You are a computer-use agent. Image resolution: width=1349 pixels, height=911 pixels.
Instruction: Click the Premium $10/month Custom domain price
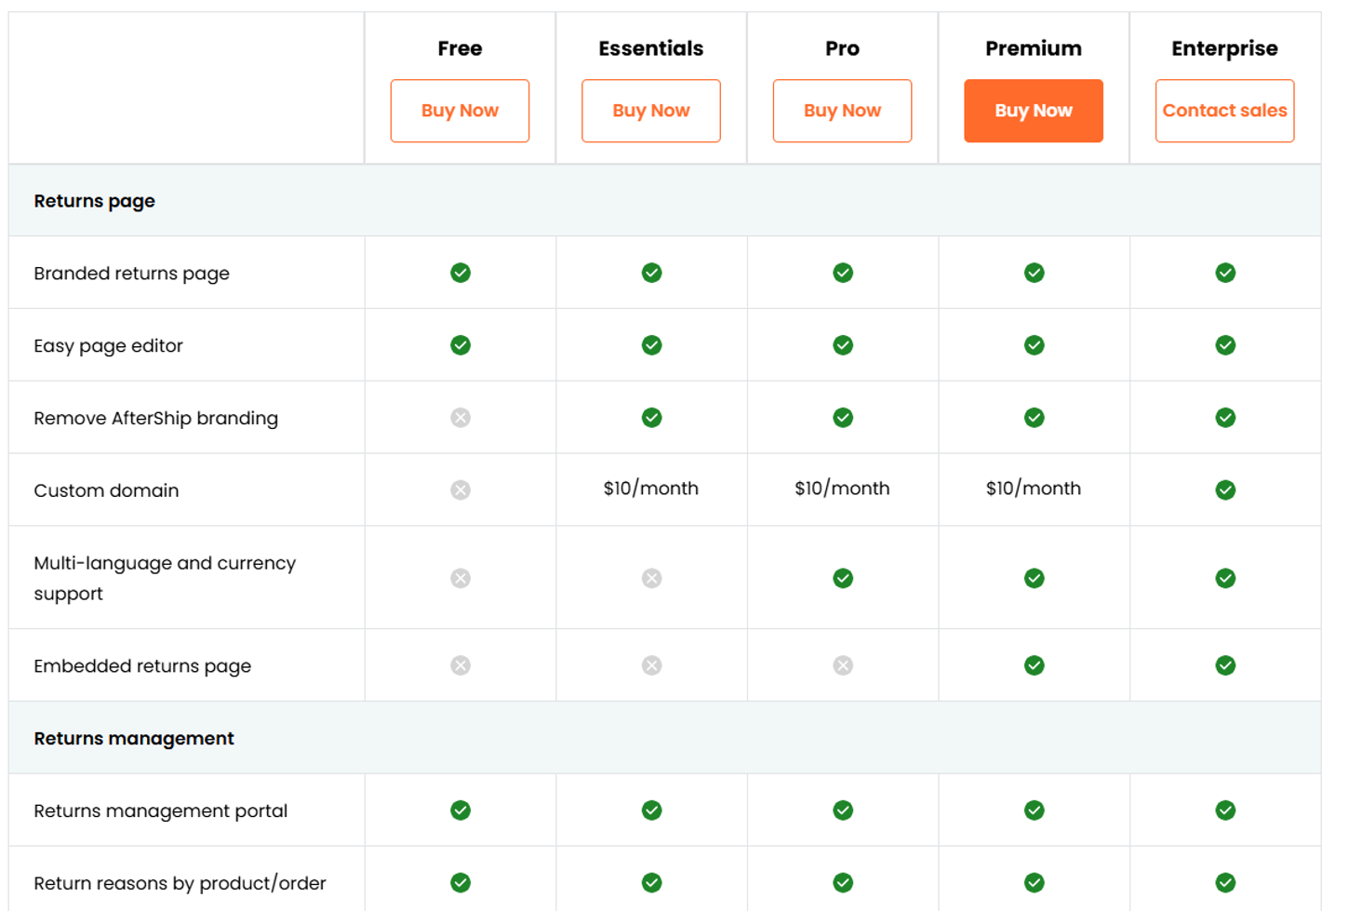[1034, 489]
